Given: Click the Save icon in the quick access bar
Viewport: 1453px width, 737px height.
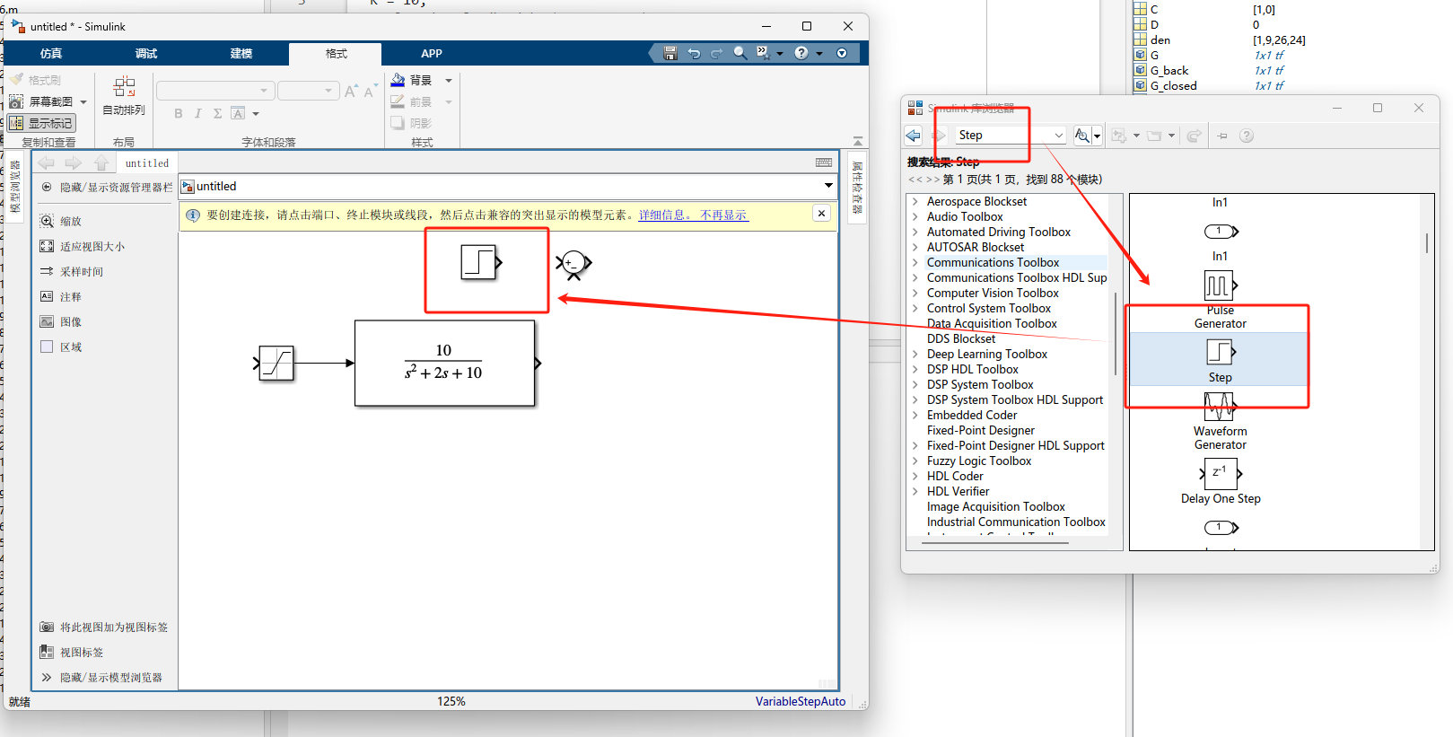Looking at the screenshot, I should [x=670, y=53].
